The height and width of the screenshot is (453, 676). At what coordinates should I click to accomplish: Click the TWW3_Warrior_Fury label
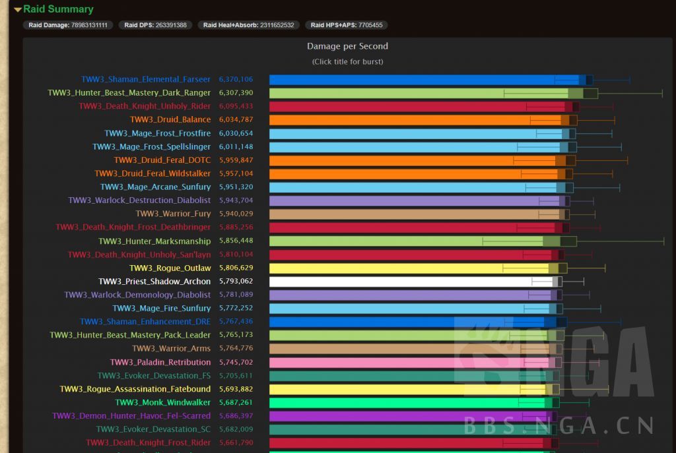tap(173, 214)
